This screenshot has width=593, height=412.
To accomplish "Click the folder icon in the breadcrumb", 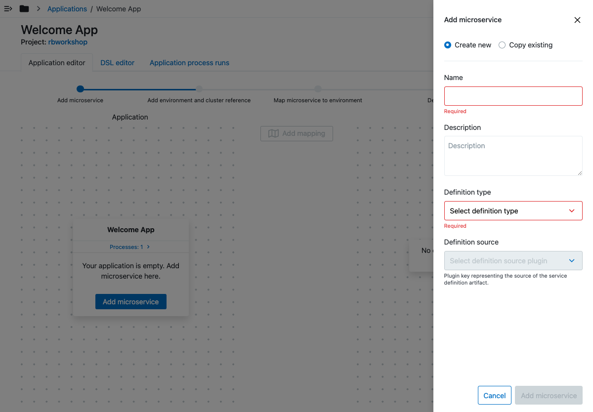I will pyautogui.click(x=24, y=8).
